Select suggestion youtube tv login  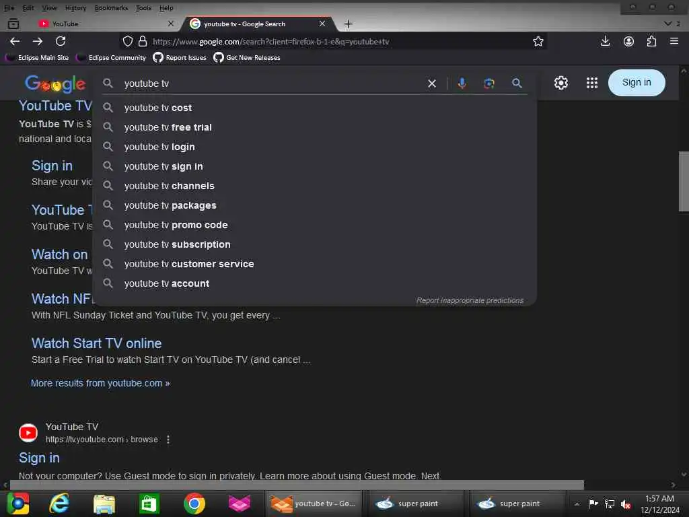tap(314, 147)
